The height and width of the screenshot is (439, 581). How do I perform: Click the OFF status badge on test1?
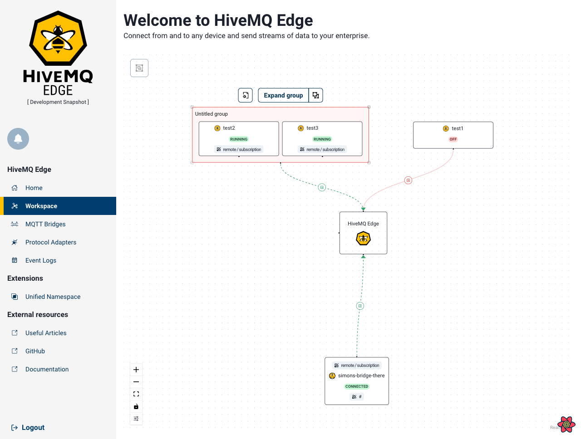point(453,139)
